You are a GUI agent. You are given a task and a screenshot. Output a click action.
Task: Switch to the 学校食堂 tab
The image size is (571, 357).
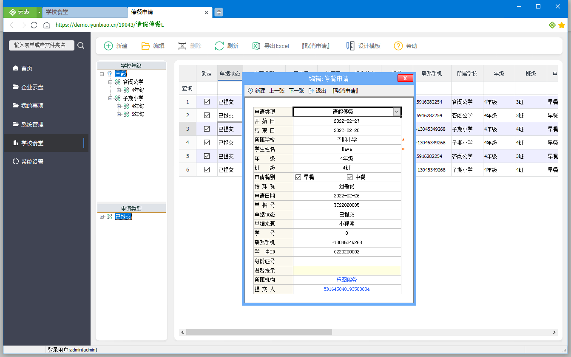[x=85, y=12]
